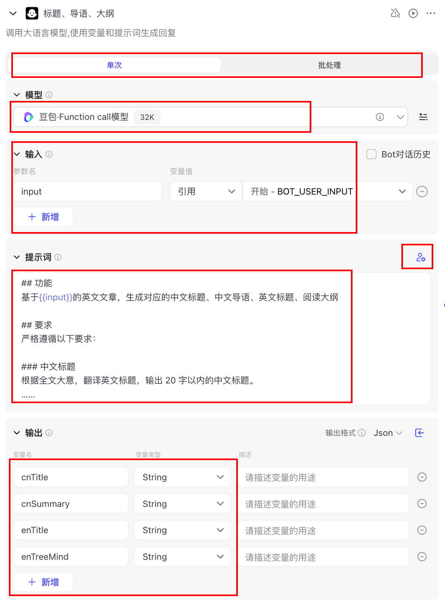Open model parameter settings sliders icon
Viewport: 445px width, 607px height.
click(x=423, y=117)
